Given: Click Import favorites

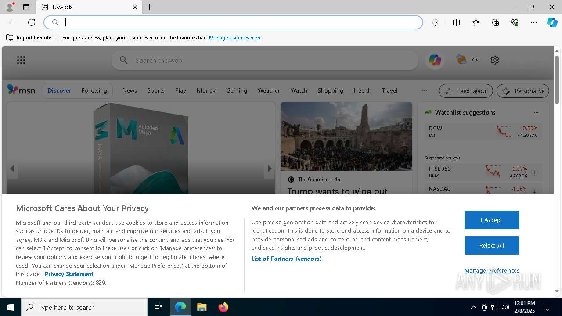Looking at the screenshot, I should pos(30,38).
